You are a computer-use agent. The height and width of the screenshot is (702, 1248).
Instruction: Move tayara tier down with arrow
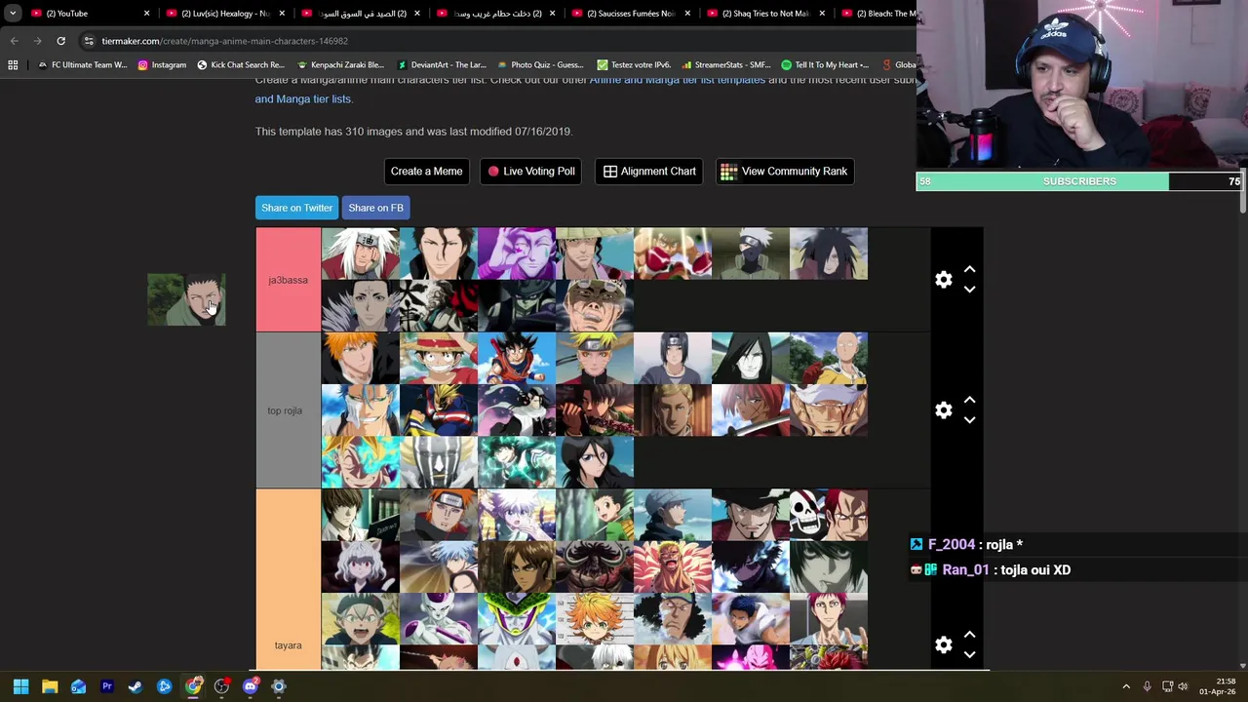(969, 654)
